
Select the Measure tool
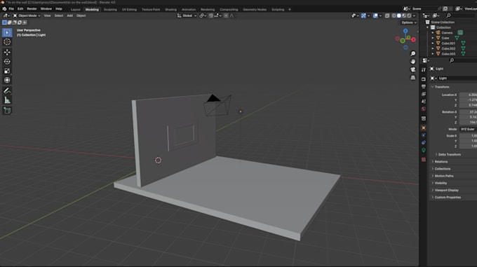pyautogui.click(x=7, y=100)
